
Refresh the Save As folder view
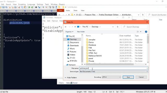click(118, 27)
